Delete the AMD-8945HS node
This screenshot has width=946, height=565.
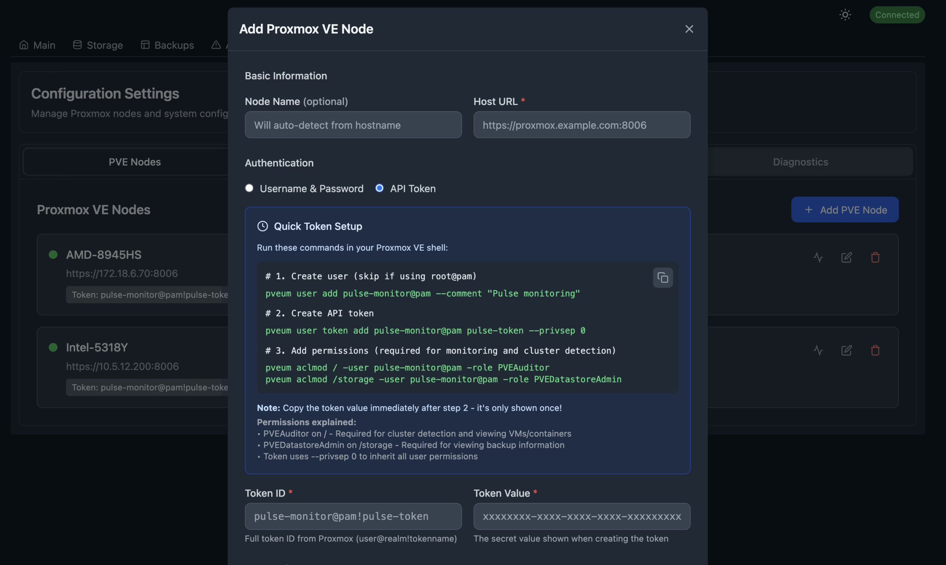tap(875, 257)
